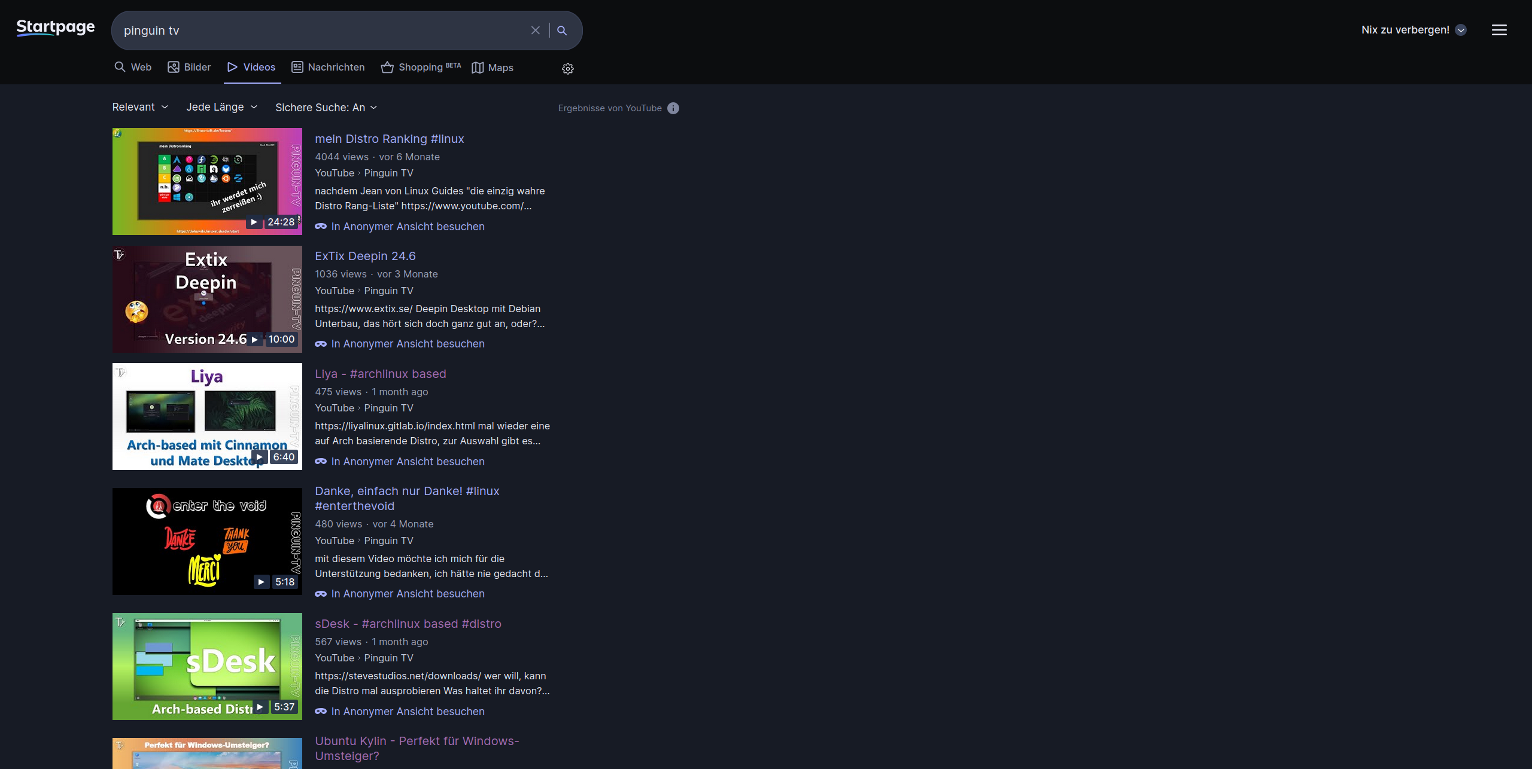Open the Jede Länge duration filter
This screenshot has width=1532, height=769.
(221, 107)
